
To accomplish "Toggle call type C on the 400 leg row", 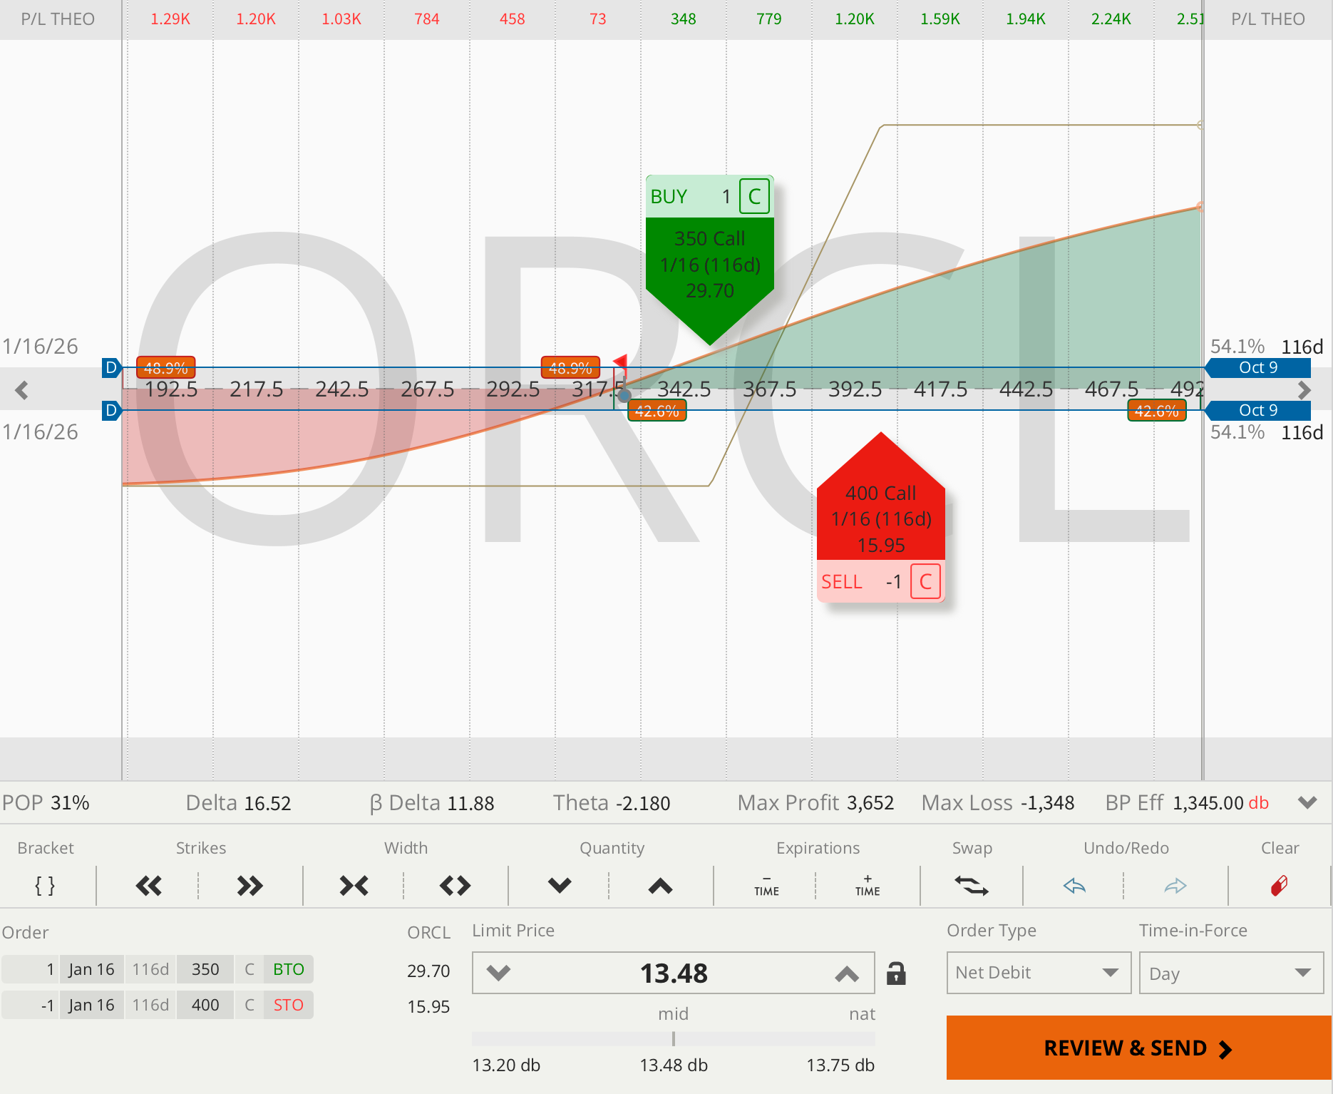I will [x=249, y=1005].
